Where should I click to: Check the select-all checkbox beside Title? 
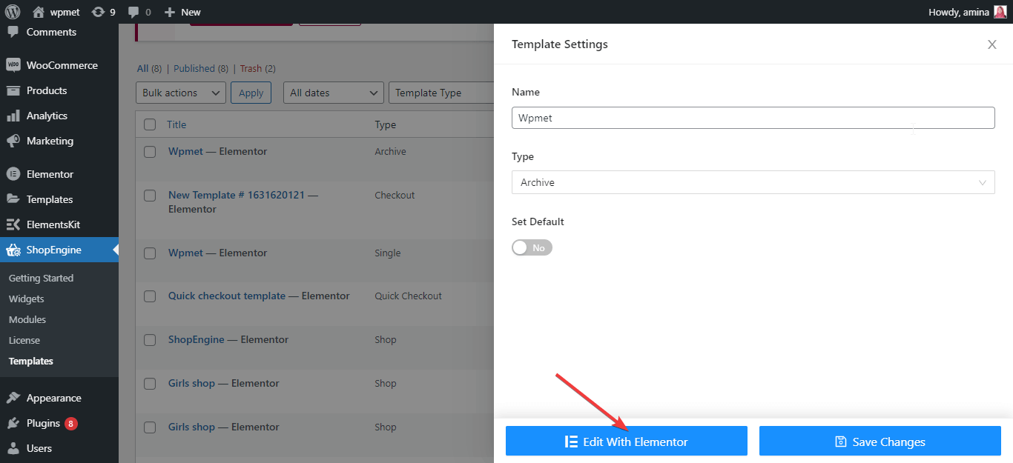[x=150, y=124]
